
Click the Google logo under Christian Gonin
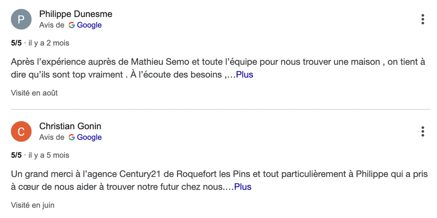click(x=72, y=137)
